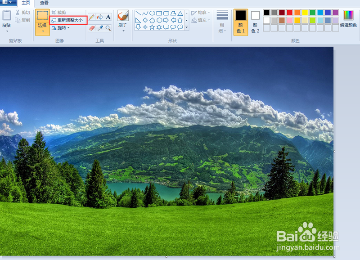
Task: Click the Paste (粘贴) clipboard icon
Action: tap(6, 16)
